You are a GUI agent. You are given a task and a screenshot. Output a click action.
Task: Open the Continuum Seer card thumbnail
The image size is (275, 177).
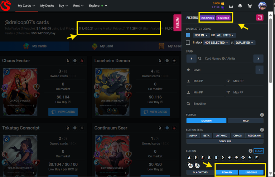pyautogui.click(x=112, y=156)
